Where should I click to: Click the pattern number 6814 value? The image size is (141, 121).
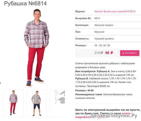click(x=97, y=18)
